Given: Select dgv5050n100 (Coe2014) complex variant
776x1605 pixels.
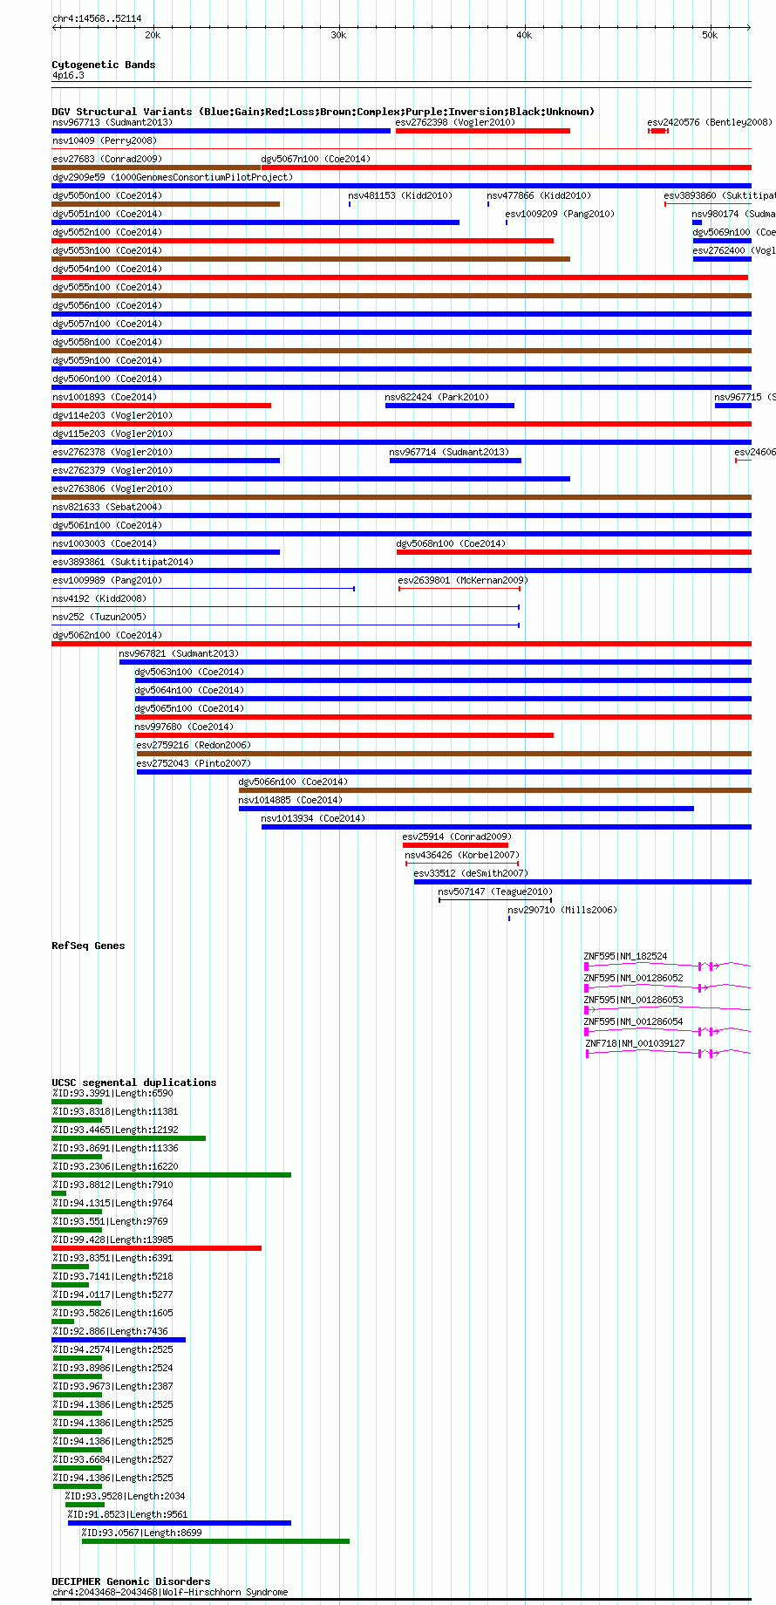Looking at the screenshot, I should pos(166,204).
